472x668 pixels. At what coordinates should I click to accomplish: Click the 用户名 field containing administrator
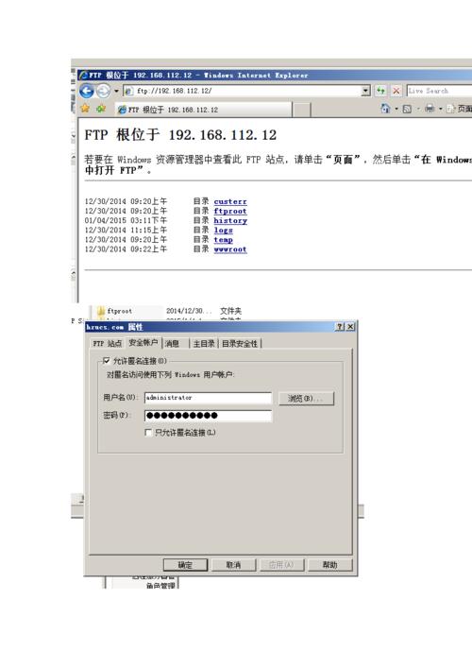[x=208, y=398]
